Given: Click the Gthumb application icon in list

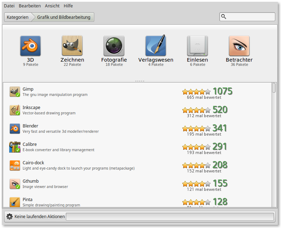Looking at the screenshot, I should [15, 184].
